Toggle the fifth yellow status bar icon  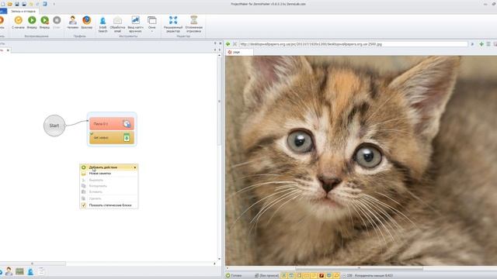pos(314,276)
